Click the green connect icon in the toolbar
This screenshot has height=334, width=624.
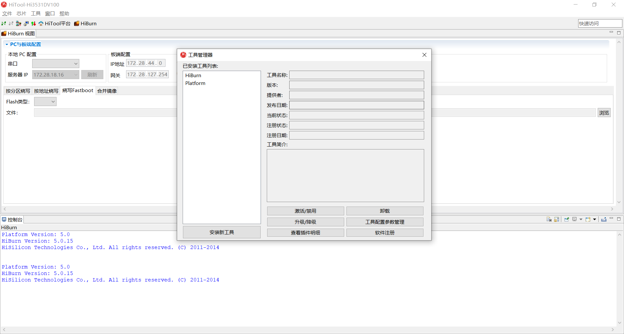point(4,23)
